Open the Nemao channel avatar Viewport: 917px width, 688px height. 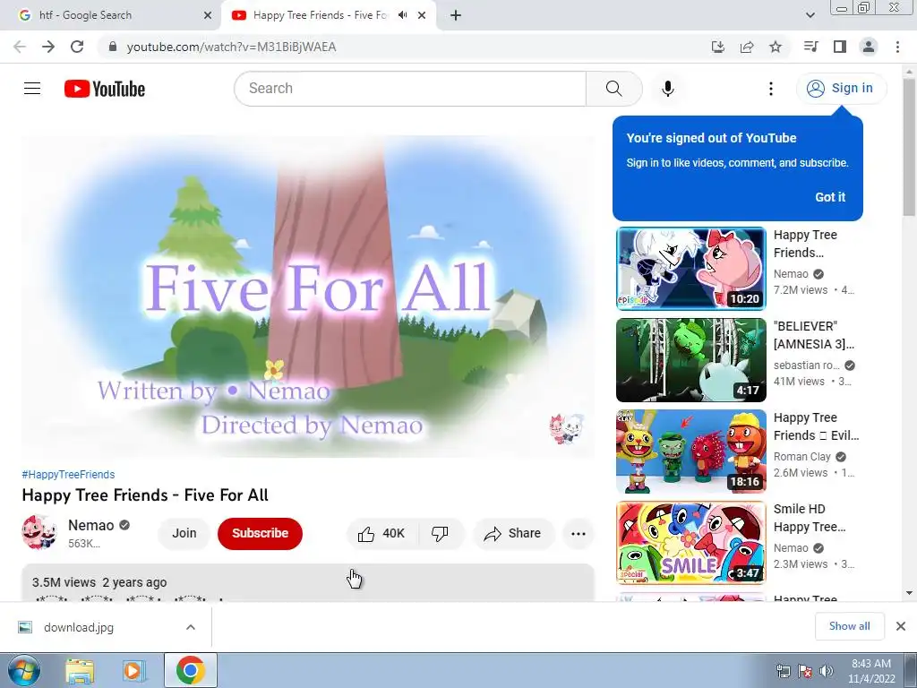39,532
